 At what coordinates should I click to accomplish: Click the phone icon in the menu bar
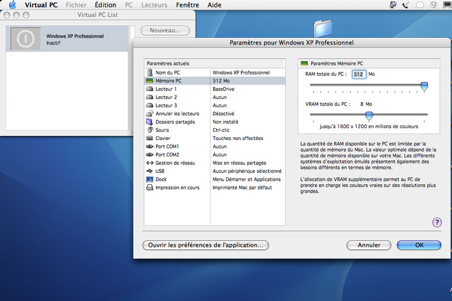(x=406, y=5)
